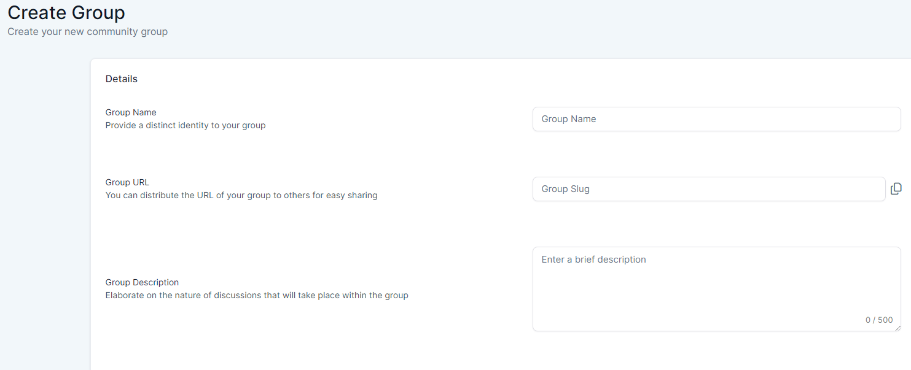Click the 'Elaborate on the nature of discussions' text
This screenshot has width=911, height=370.
tap(257, 295)
